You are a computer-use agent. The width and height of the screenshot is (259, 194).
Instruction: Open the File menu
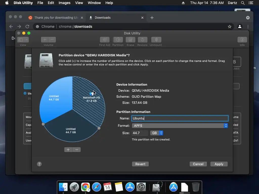(40, 3)
